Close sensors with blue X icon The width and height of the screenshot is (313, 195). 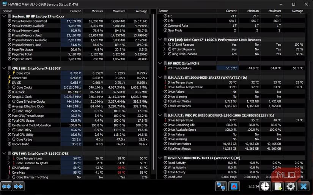[304, 186]
